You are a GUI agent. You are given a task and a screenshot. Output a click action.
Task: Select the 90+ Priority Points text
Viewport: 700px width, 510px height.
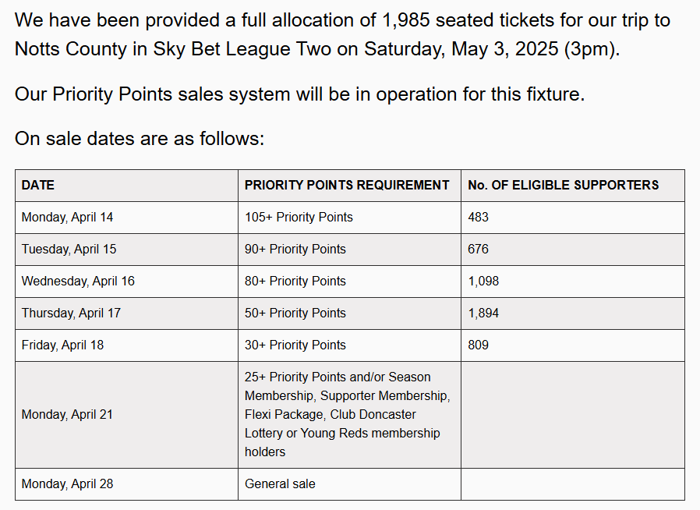[x=295, y=250]
